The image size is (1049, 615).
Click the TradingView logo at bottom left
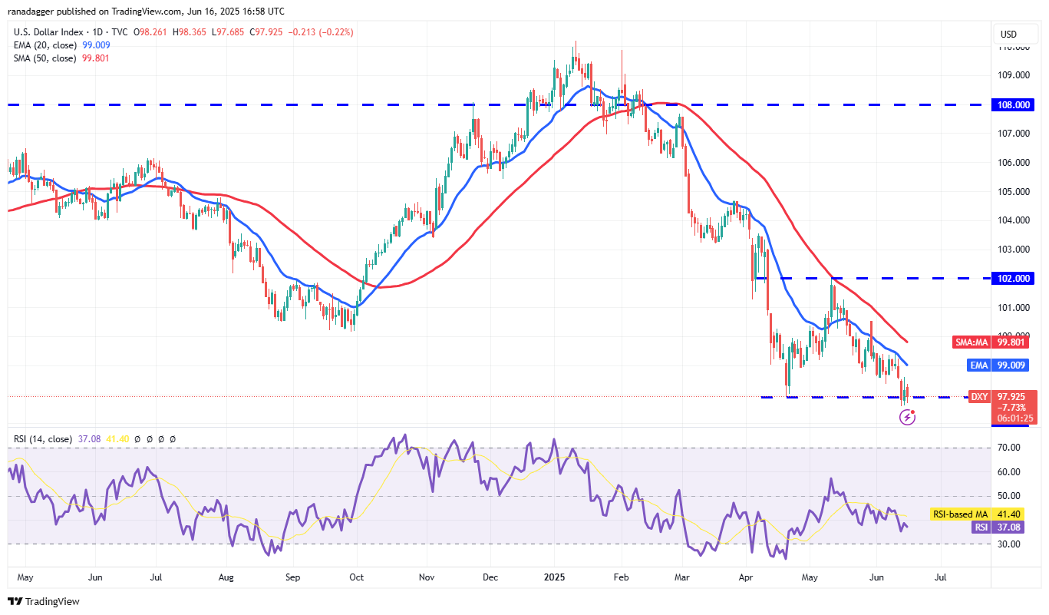pos(44,601)
